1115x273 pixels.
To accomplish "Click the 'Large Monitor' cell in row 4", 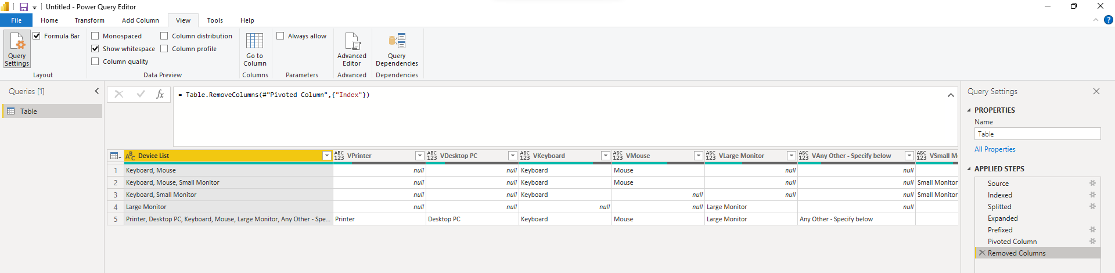I will tap(750, 207).
